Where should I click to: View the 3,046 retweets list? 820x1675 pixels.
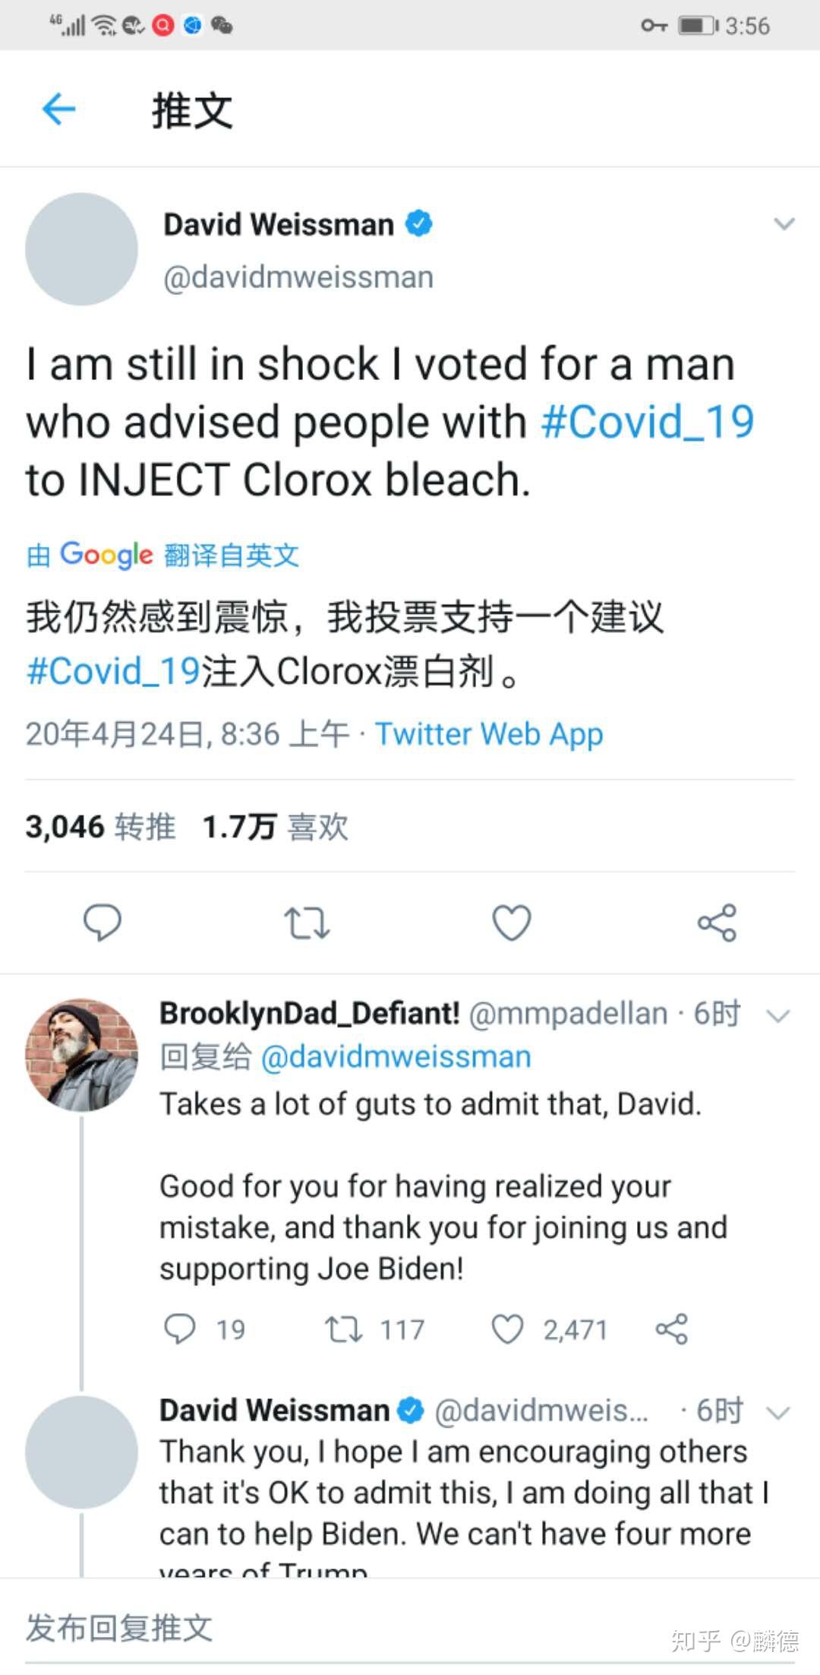[x=100, y=827]
